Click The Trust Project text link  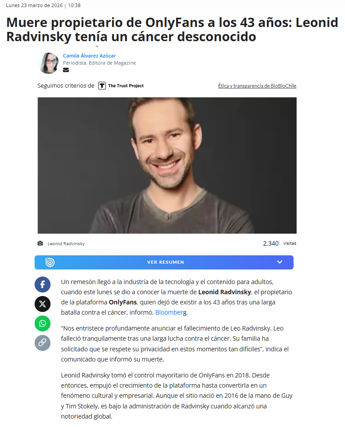pos(126,85)
